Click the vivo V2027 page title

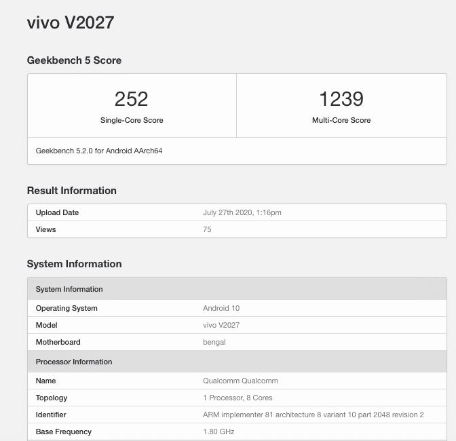click(x=71, y=22)
